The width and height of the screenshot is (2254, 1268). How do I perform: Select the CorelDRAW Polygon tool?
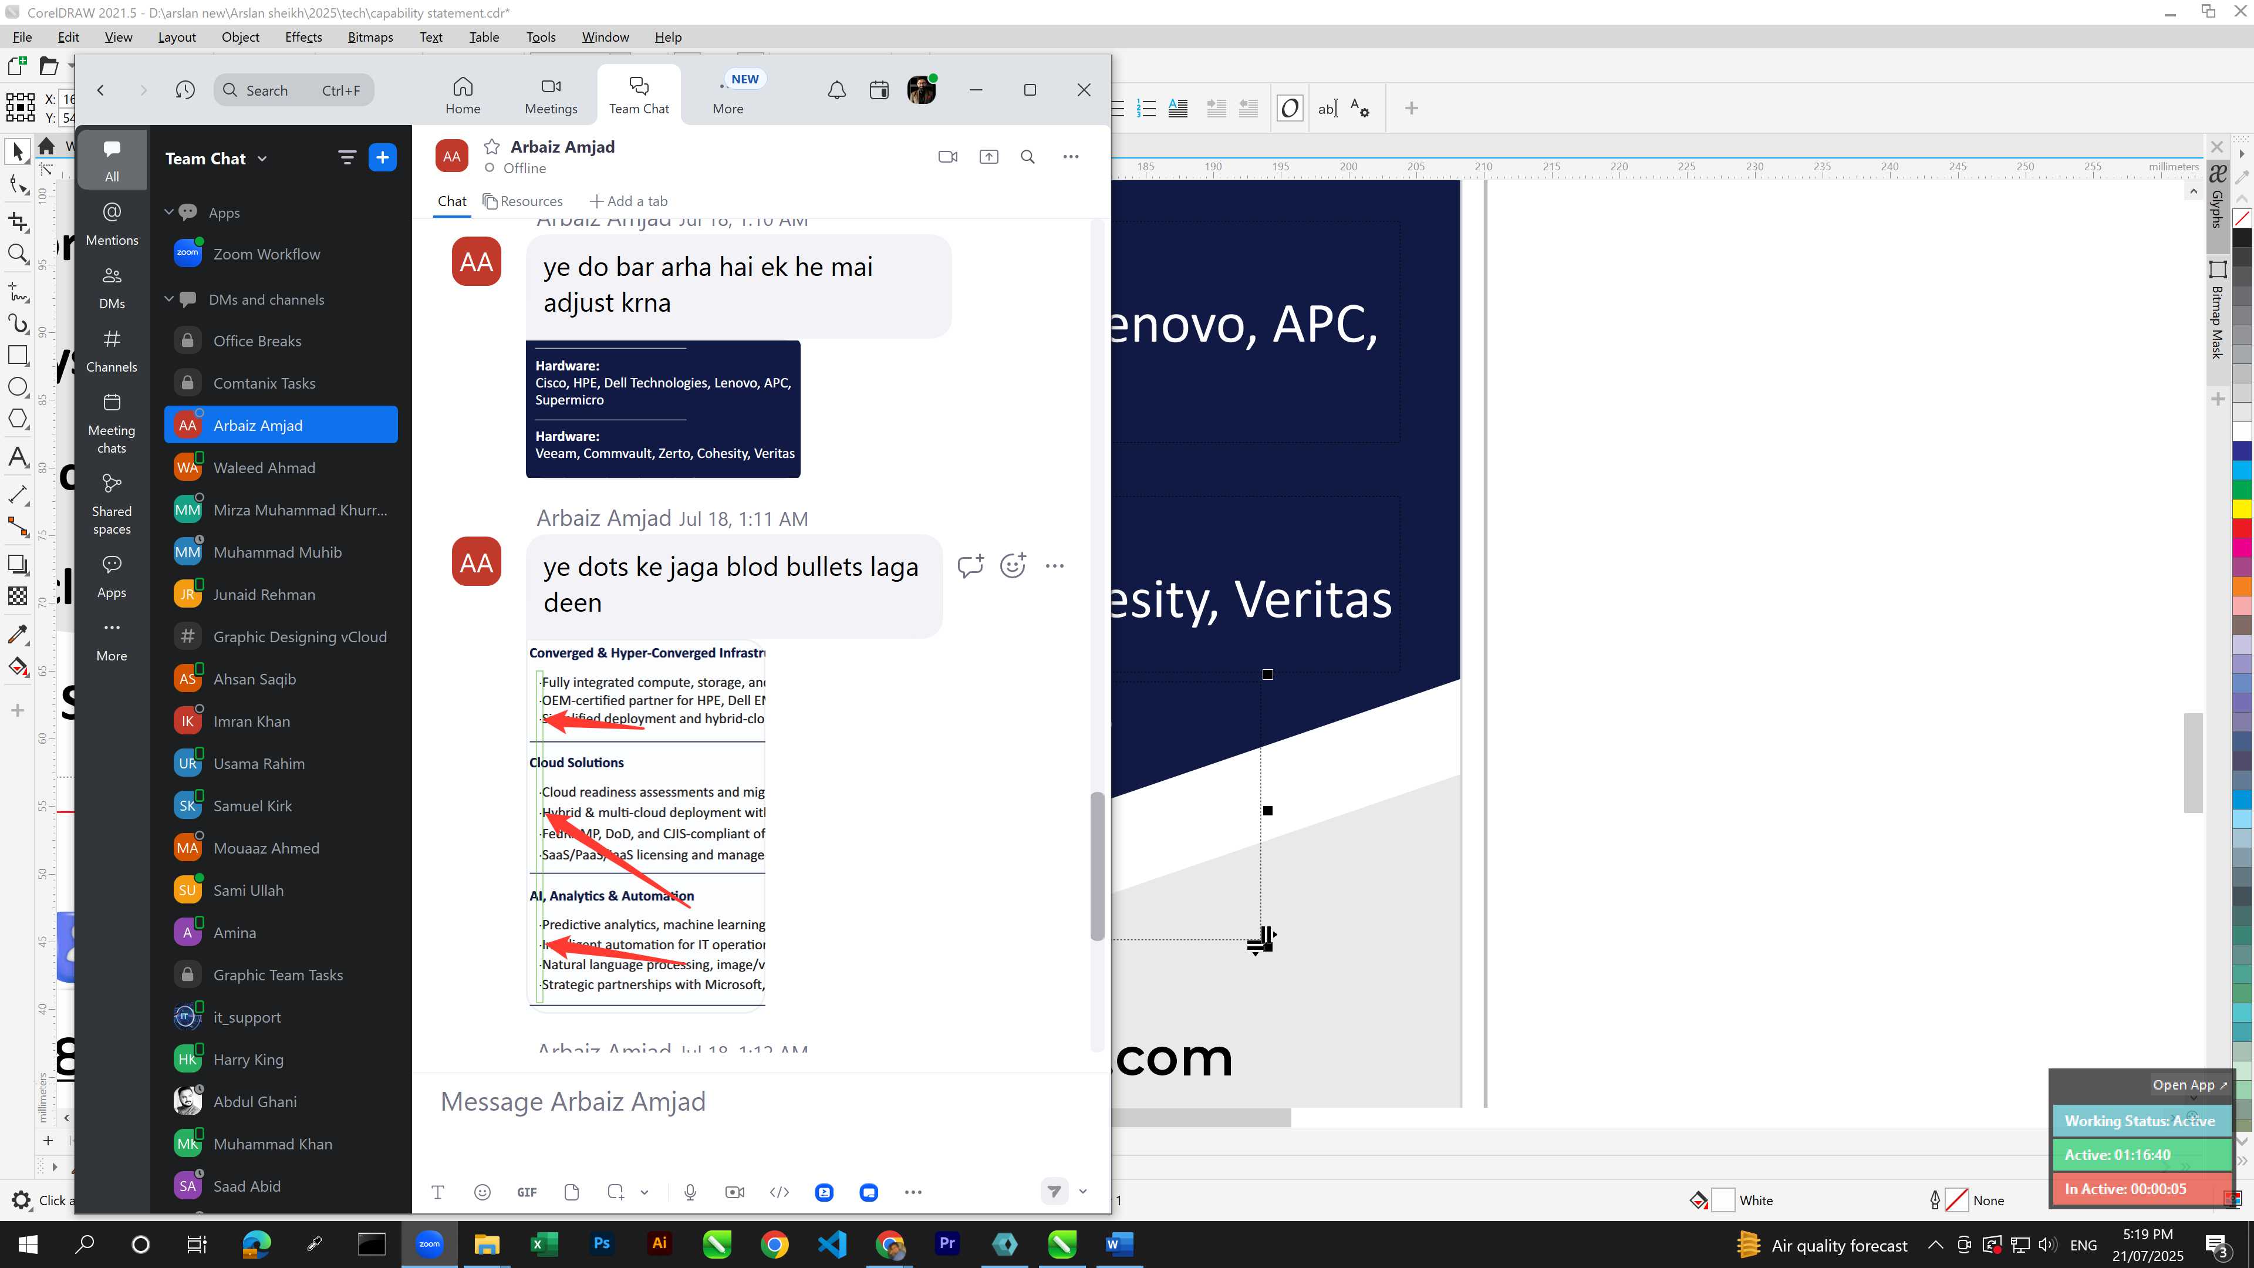point(18,419)
